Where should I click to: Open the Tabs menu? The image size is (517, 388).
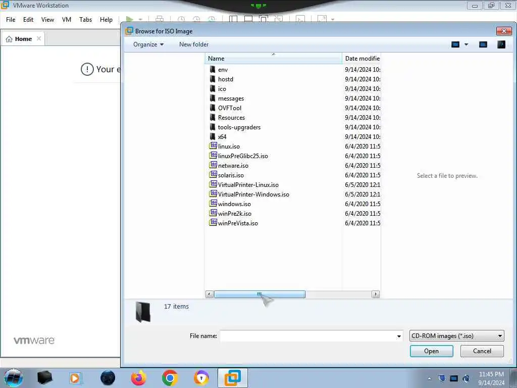click(85, 20)
